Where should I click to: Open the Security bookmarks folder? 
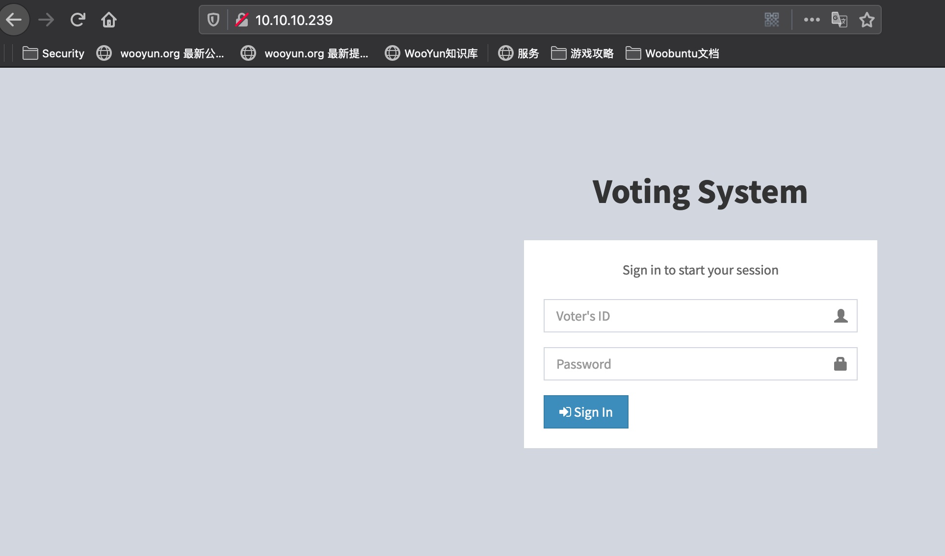53,53
